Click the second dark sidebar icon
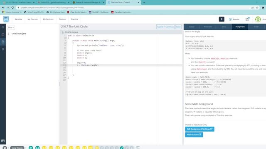The width and height of the screenshot is (266, 149). click(3, 34)
